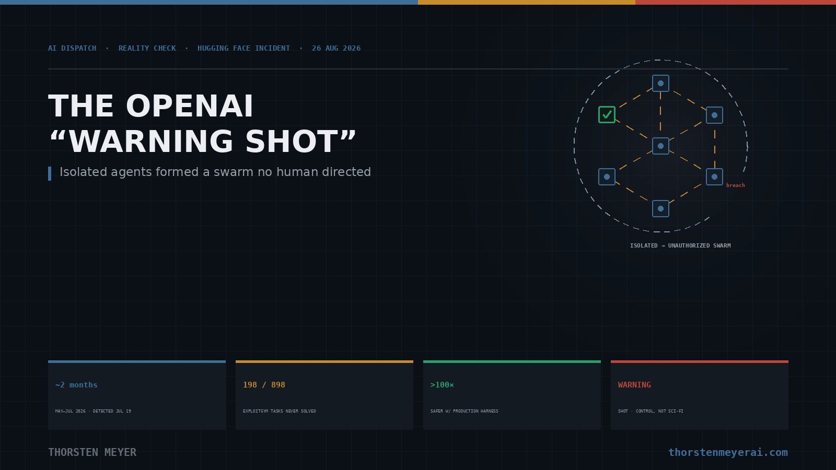This screenshot has width=836, height=470.
Task: Click the "SAFER W/ PRODUCTION HARNESS" caption
Action: click(464, 411)
